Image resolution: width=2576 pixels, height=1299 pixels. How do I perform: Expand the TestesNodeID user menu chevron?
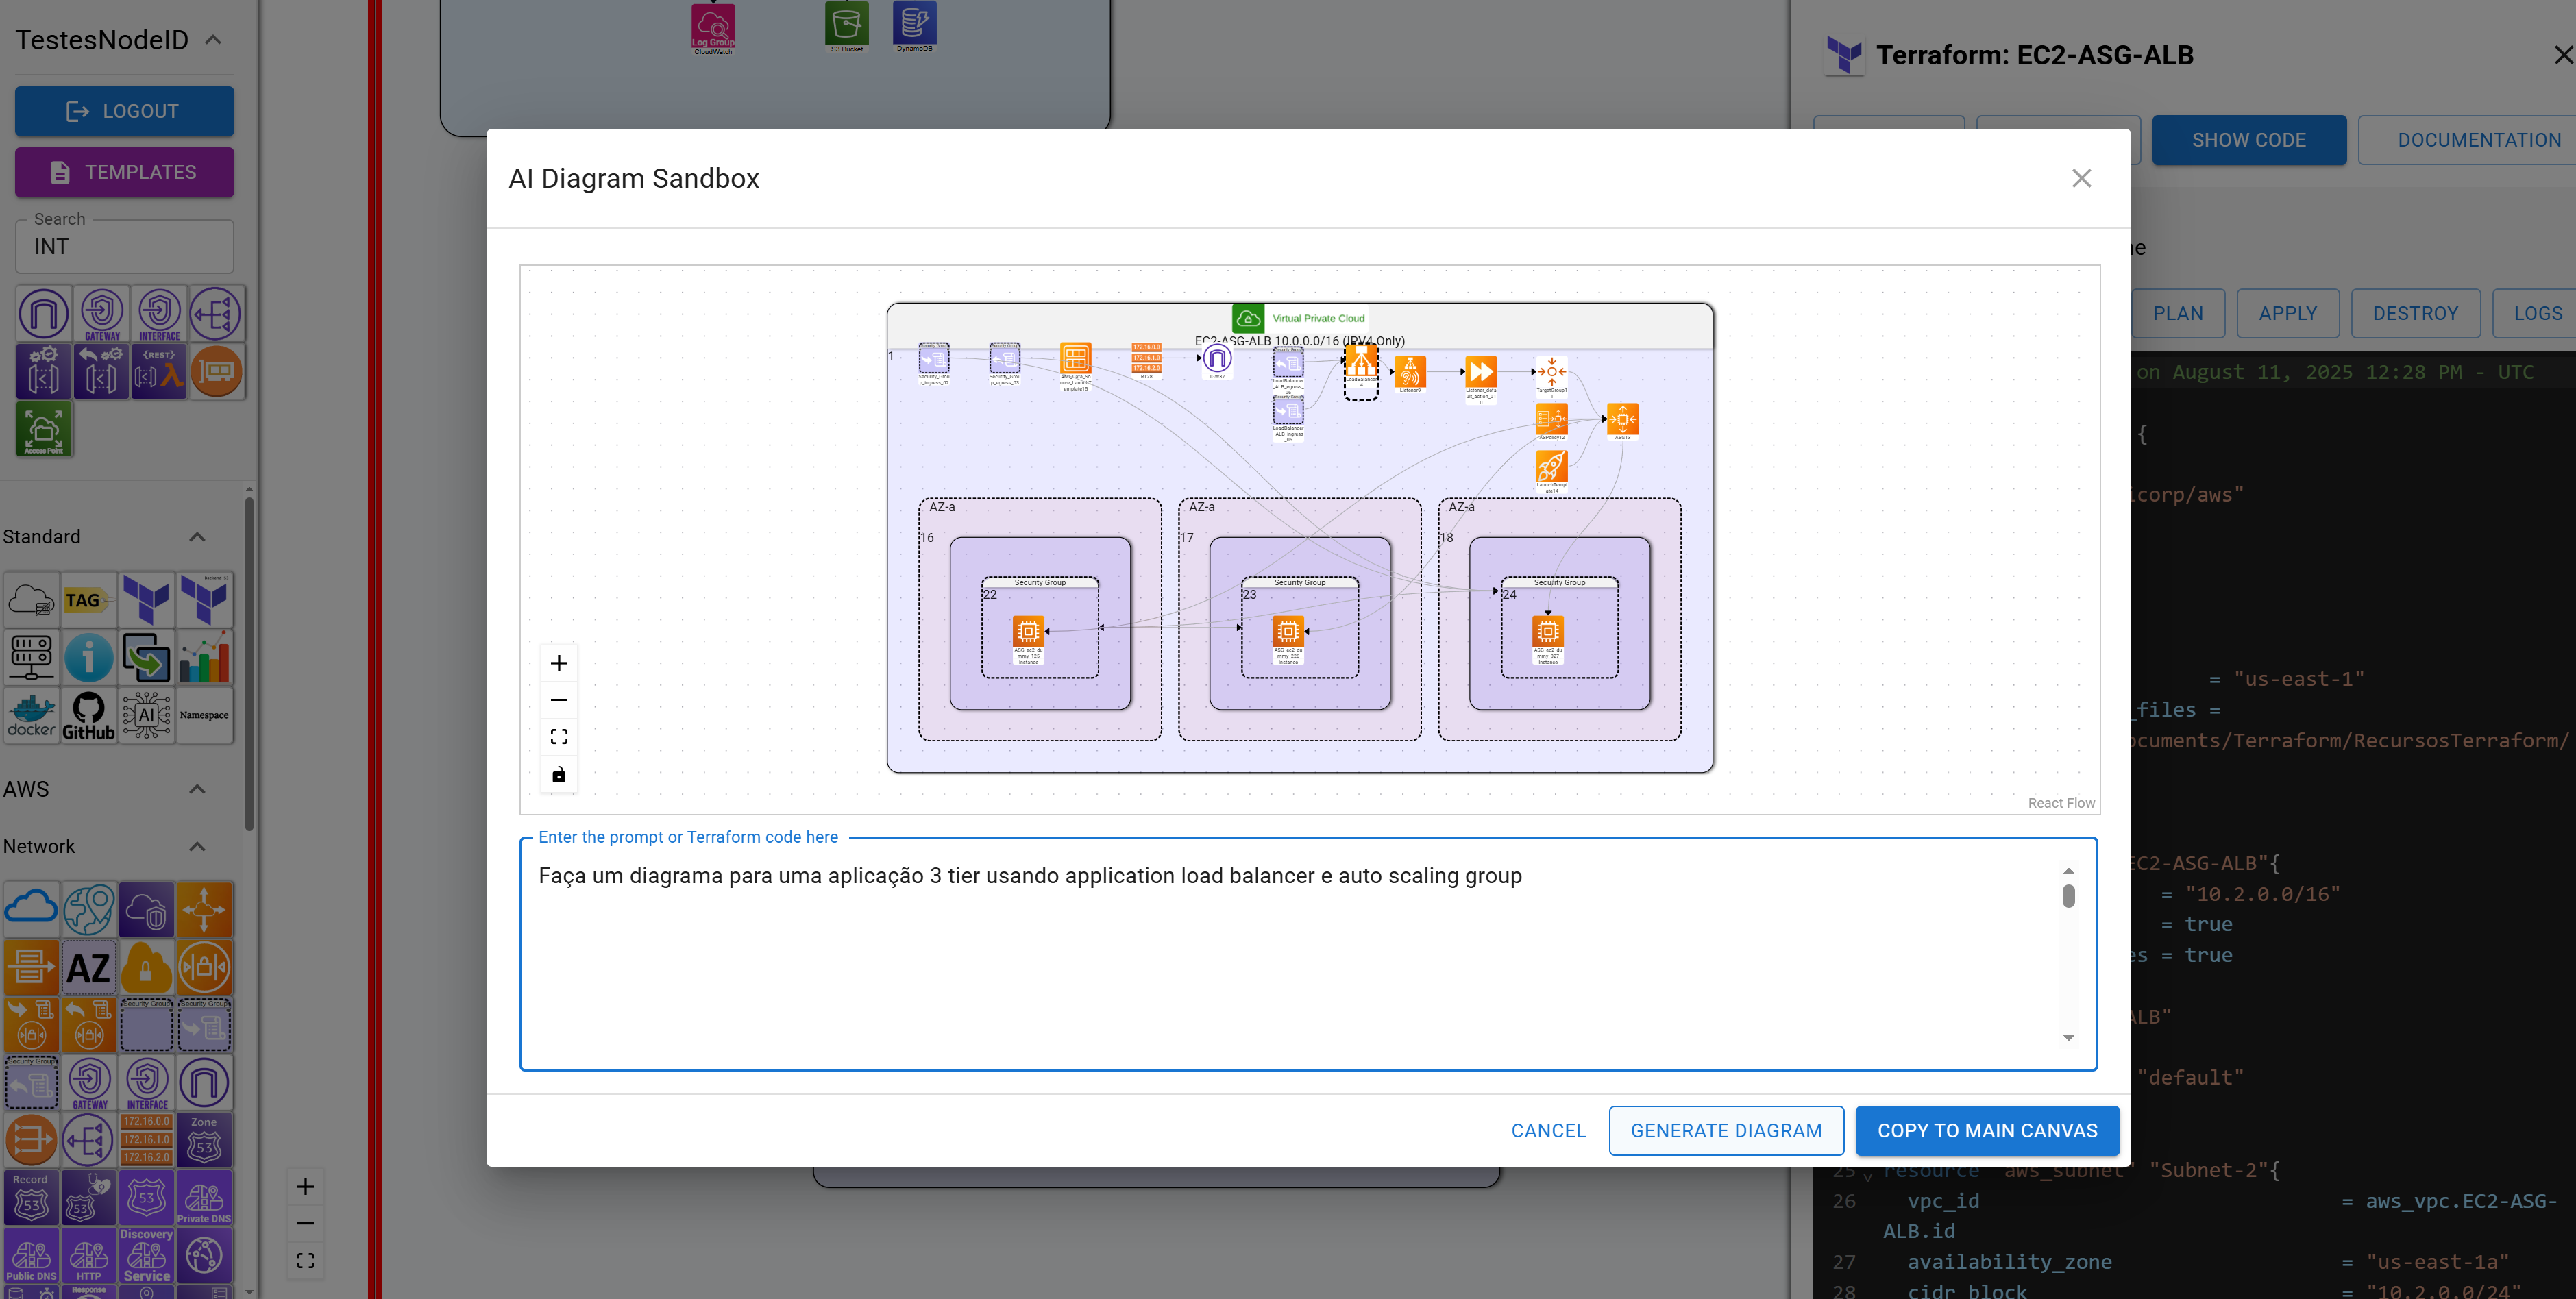212,40
